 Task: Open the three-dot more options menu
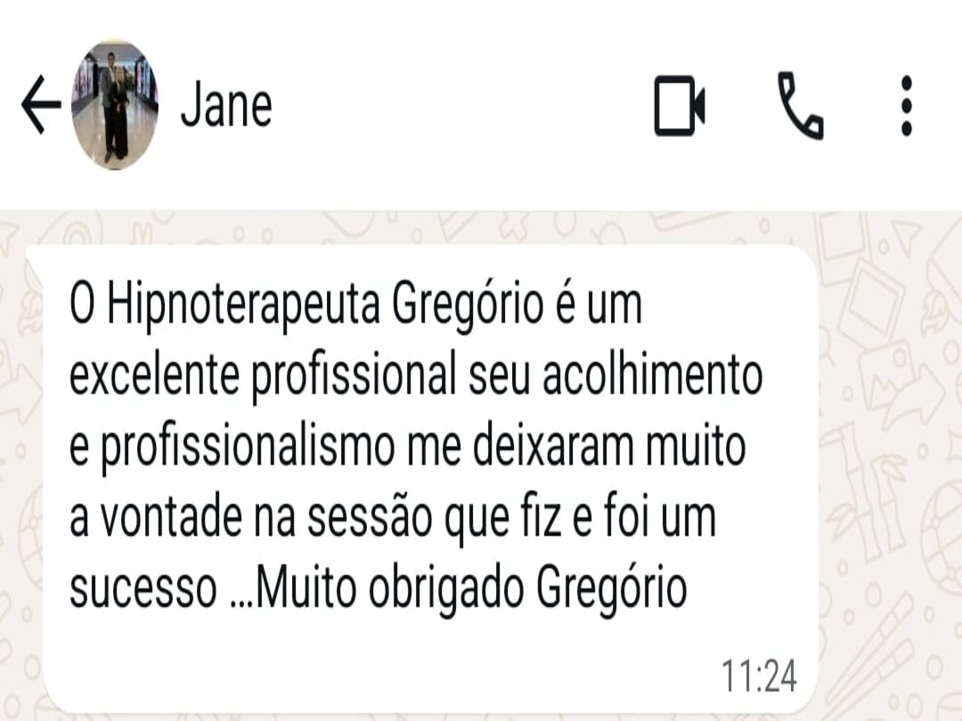point(906,105)
